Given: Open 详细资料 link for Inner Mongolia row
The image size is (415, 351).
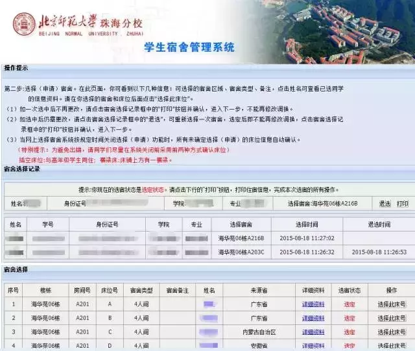Looking at the screenshot, I should click(x=313, y=332).
